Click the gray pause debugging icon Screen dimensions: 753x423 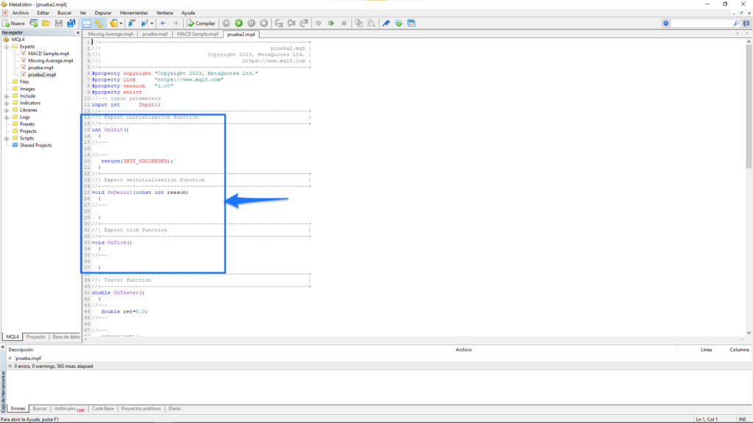point(251,23)
